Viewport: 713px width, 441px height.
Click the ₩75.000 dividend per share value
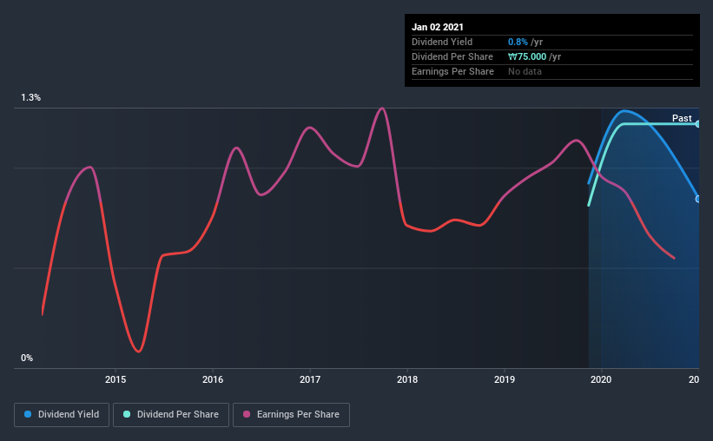527,56
